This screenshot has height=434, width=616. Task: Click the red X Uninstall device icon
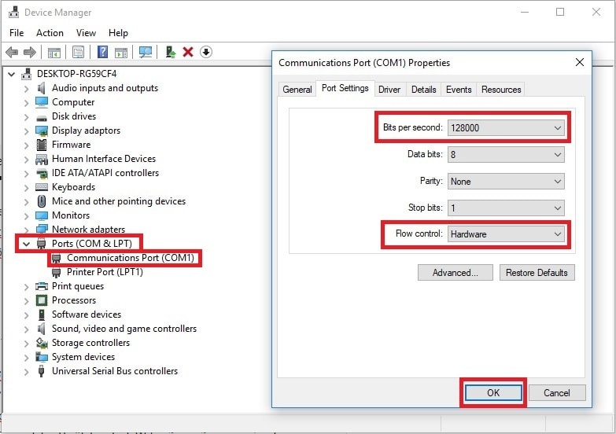(x=188, y=52)
